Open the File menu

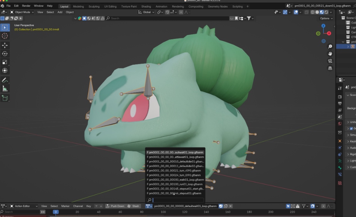(x=8, y=6)
